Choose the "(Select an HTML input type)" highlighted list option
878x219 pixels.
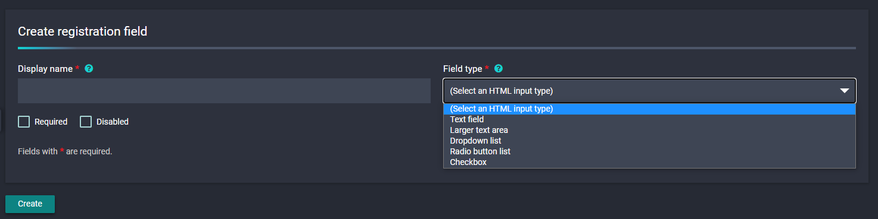[x=649, y=109]
